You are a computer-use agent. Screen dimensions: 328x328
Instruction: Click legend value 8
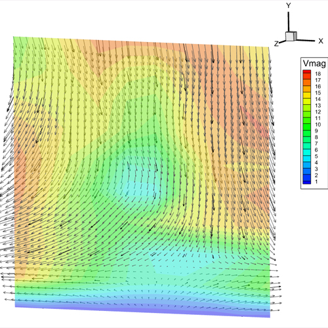316,137
